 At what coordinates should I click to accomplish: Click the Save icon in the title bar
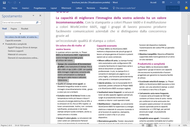(x=4, y=3)
